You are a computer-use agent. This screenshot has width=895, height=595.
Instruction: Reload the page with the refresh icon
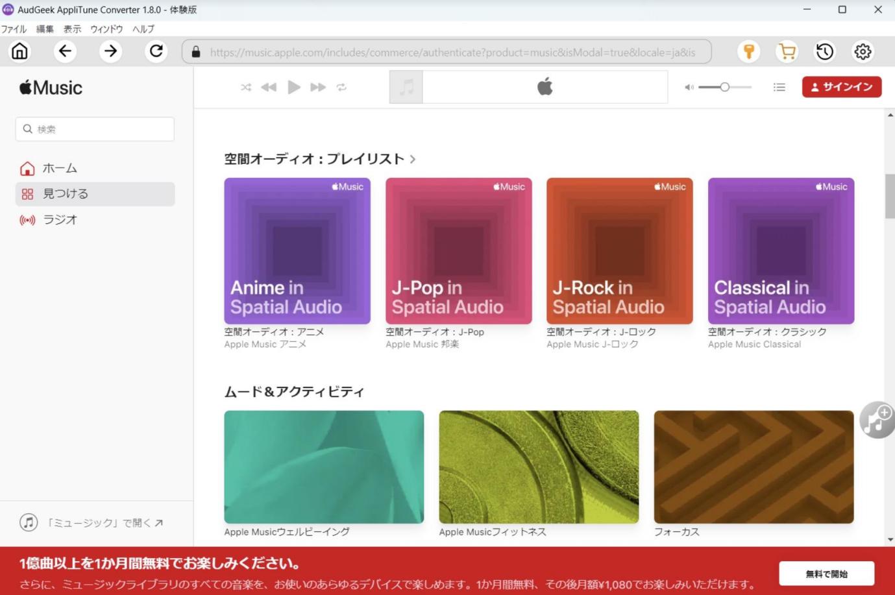(x=156, y=51)
